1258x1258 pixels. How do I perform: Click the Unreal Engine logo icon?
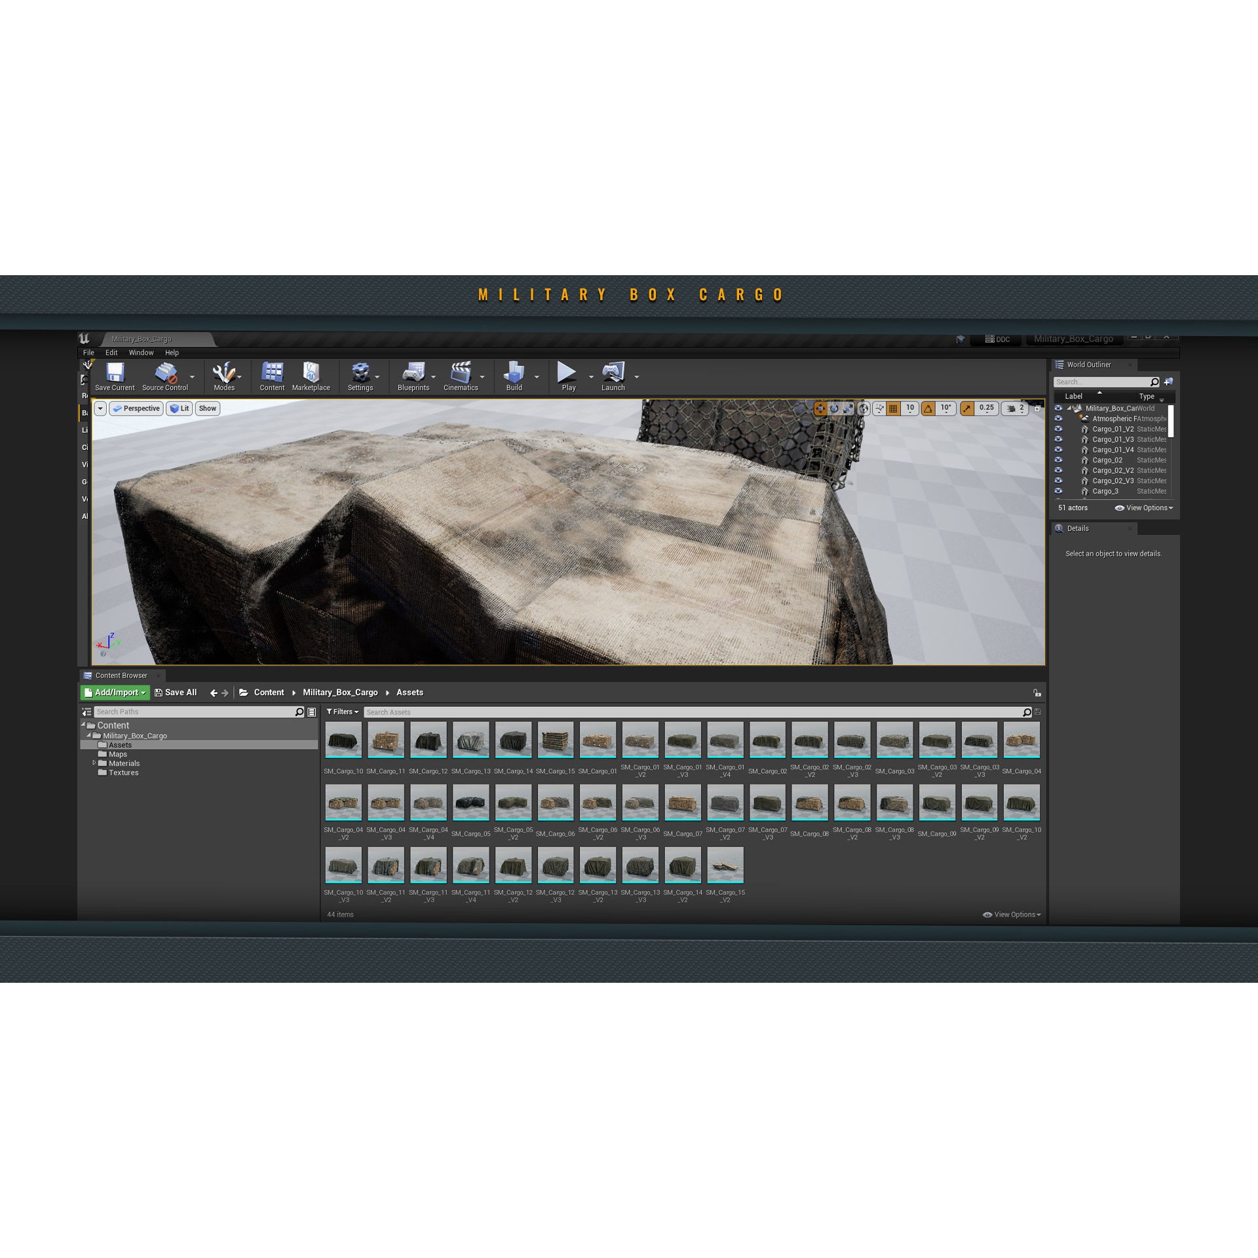pyautogui.click(x=85, y=339)
